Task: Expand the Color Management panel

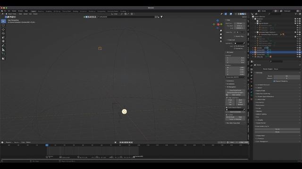Action: tap(262, 142)
